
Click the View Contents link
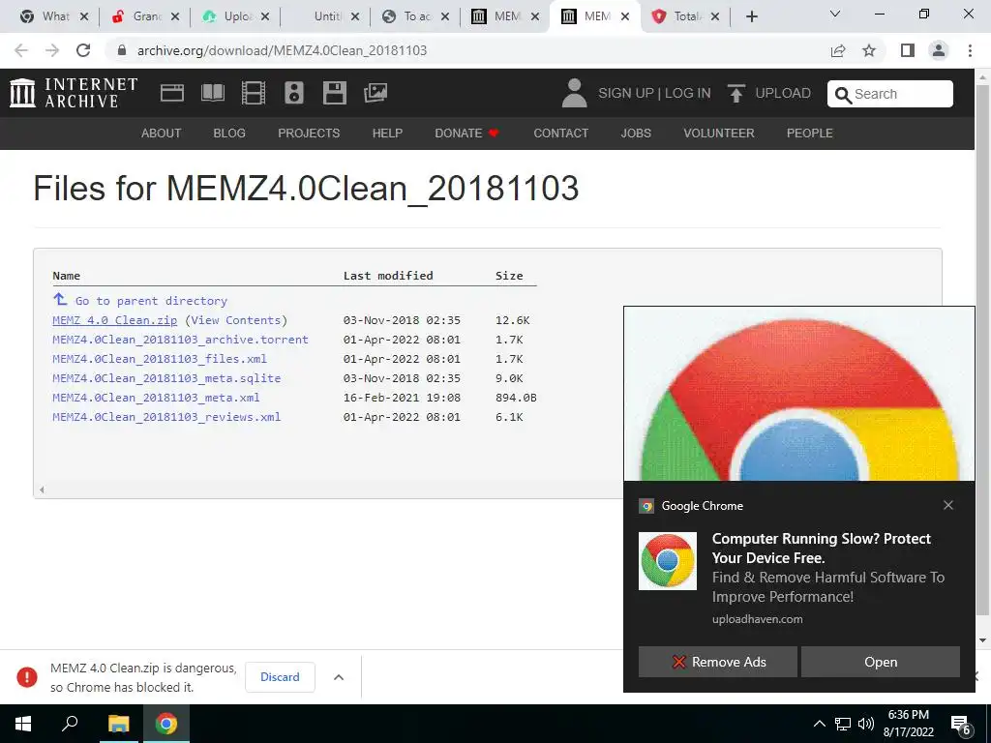[236, 320]
